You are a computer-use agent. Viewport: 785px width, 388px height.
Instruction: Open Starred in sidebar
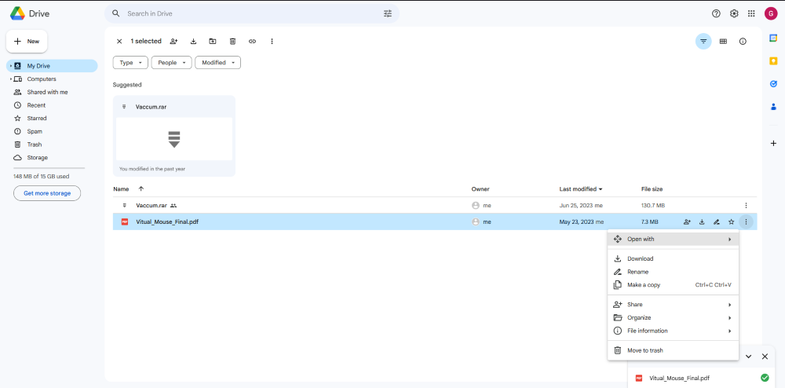(52, 118)
